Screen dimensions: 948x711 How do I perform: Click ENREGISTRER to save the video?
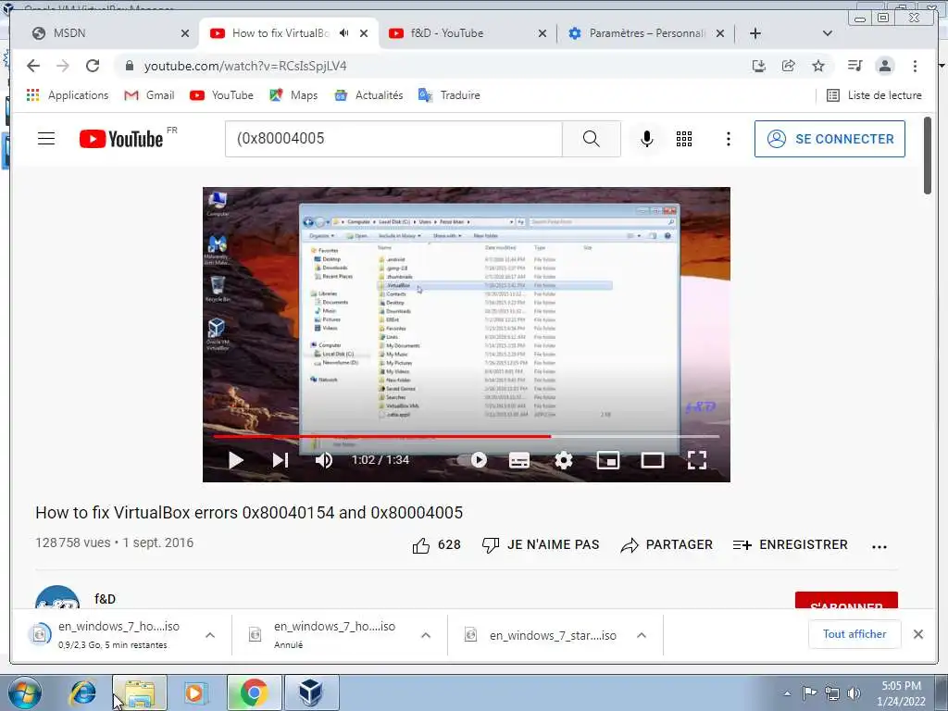(790, 545)
